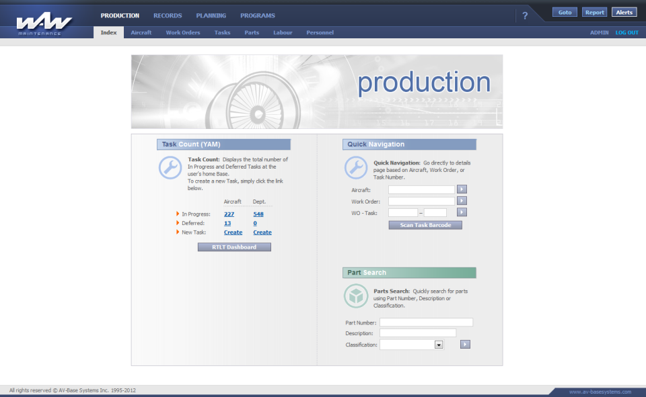Click the Parts Search cube icon

(356, 296)
